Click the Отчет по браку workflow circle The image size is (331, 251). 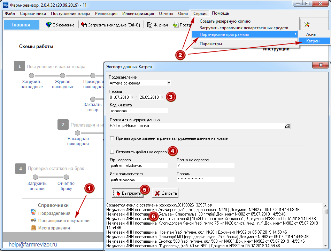(x=66, y=177)
